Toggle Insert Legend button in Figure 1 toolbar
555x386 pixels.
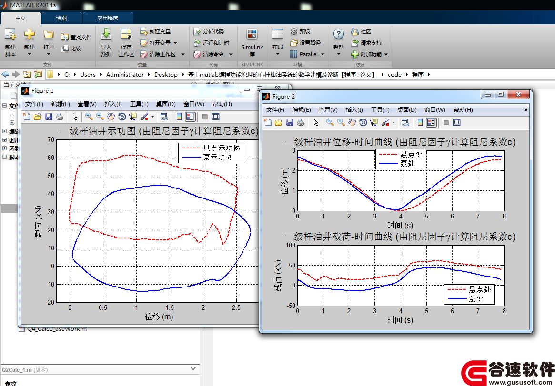(x=190, y=117)
